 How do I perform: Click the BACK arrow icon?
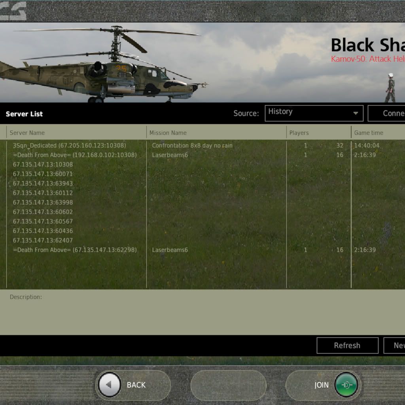click(110, 384)
